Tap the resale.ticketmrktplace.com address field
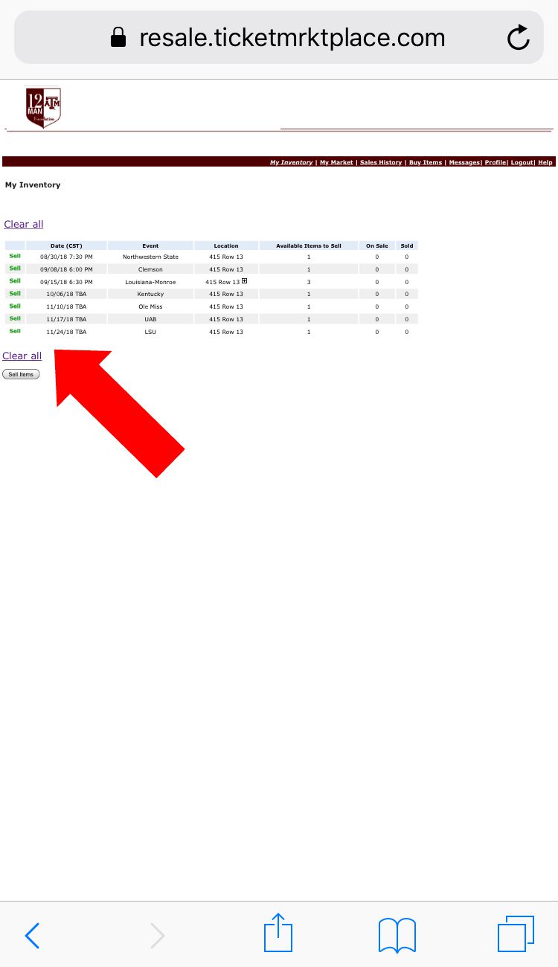This screenshot has width=558, height=967. (279, 38)
